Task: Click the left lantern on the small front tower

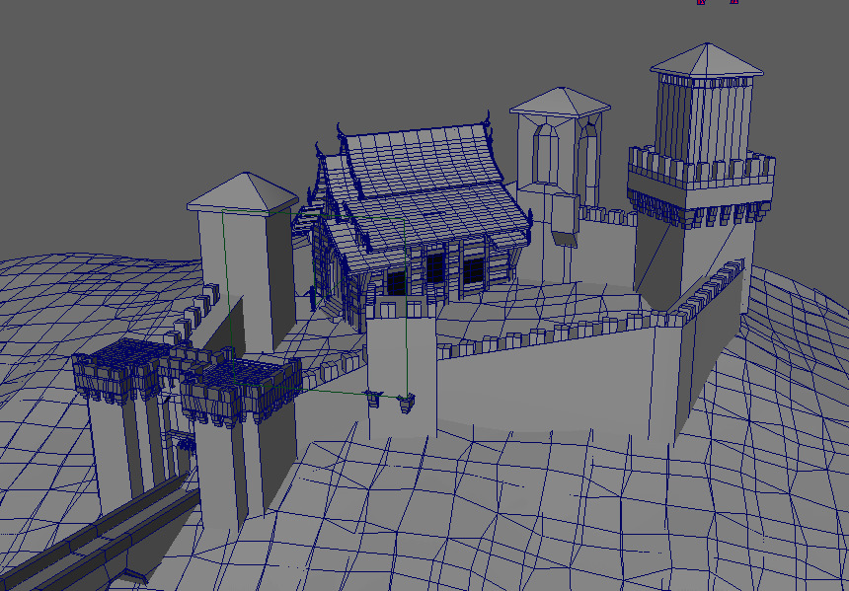Action: click(374, 398)
